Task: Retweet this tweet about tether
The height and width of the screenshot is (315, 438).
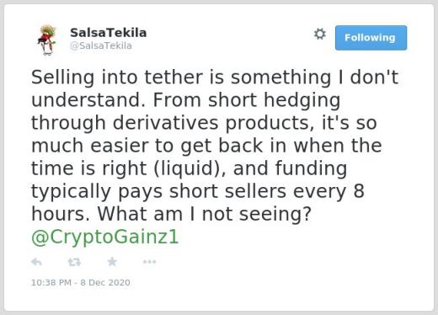Action: [74, 262]
